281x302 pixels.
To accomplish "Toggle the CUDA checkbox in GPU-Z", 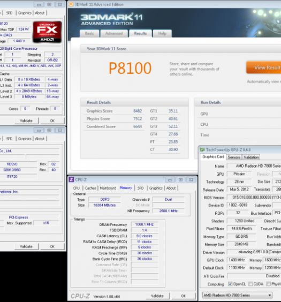I will coord(250,284).
